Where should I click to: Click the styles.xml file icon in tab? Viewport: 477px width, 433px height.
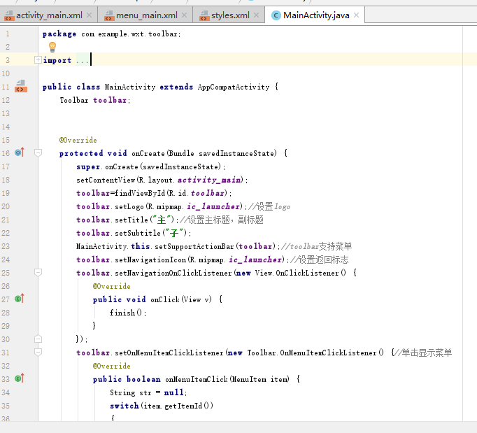coord(204,15)
